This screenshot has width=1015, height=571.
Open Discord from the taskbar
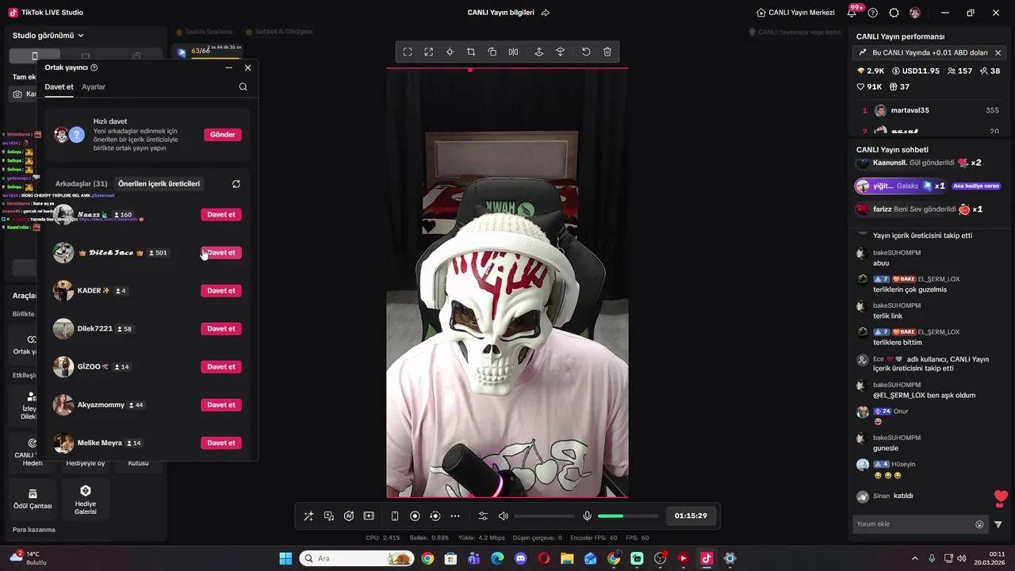(x=520, y=558)
